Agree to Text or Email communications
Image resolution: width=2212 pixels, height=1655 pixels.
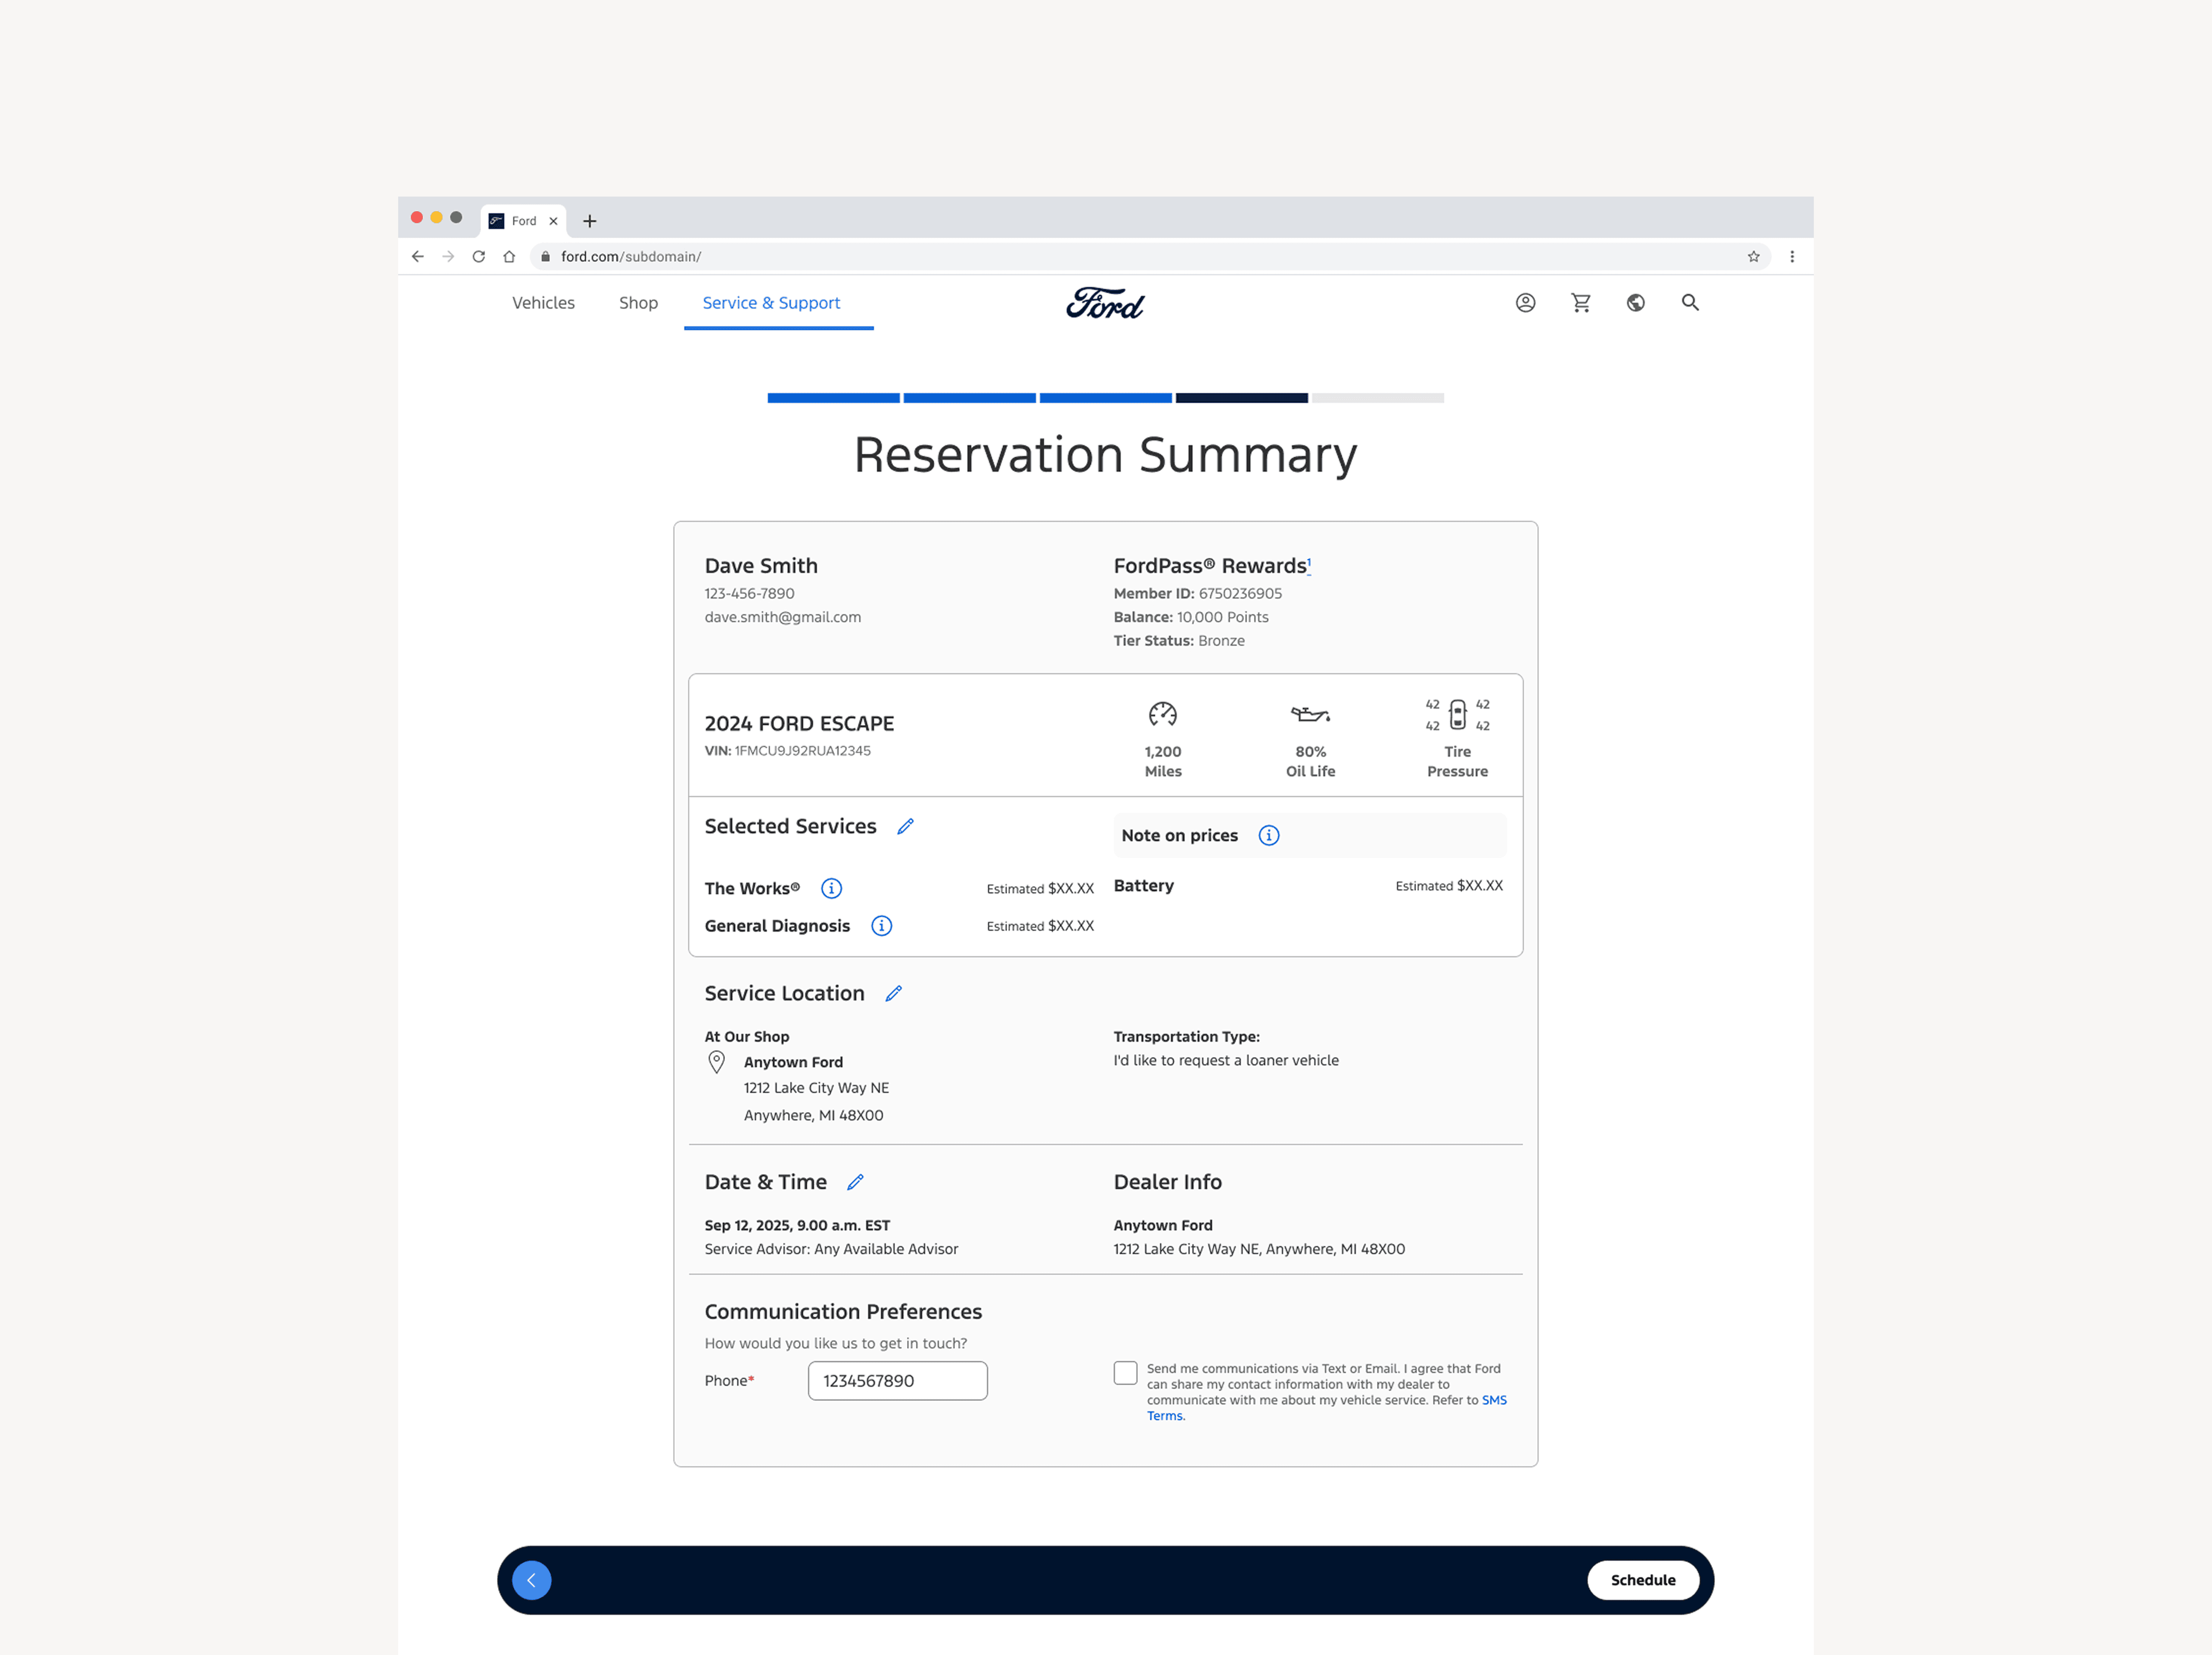(x=1125, y=1373)
